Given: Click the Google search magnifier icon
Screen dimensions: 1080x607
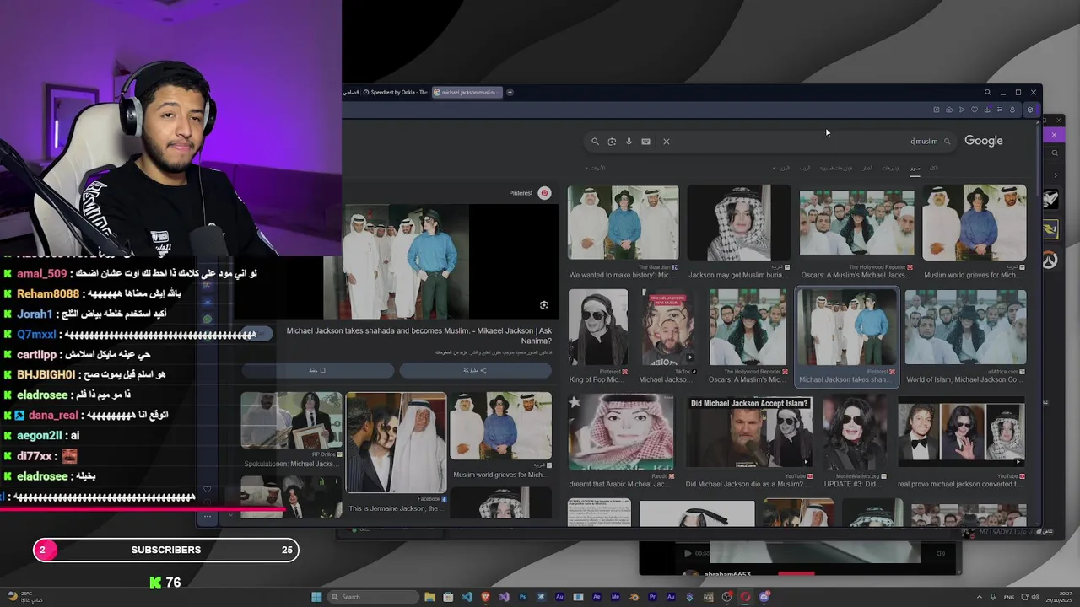Looking at the screenshot, I should click(595, 142).
